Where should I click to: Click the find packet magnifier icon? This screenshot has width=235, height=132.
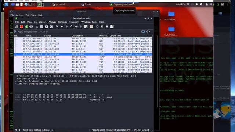pyautogui.click(x=57, y=26)
